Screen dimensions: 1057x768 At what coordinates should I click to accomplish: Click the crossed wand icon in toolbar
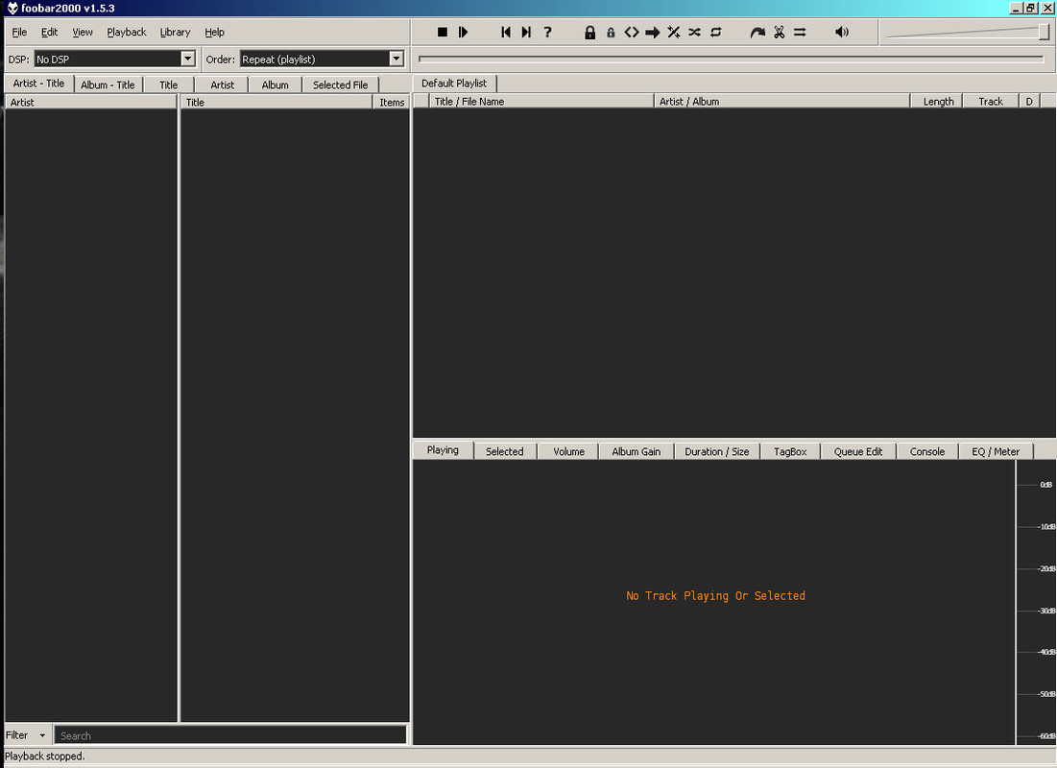click(673, 32)
